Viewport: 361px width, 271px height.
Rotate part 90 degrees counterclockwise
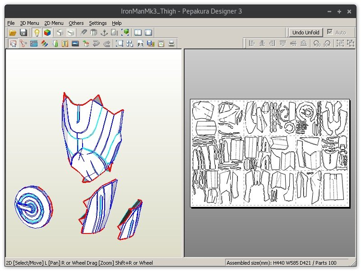(x=317, y=43)
